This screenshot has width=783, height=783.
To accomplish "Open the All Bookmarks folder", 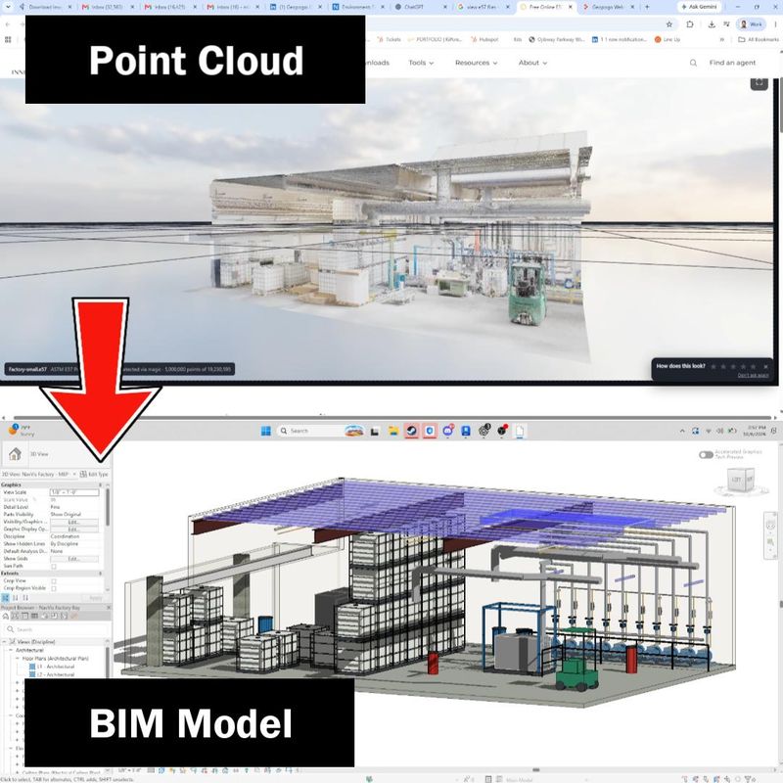I will pos(759,39).
